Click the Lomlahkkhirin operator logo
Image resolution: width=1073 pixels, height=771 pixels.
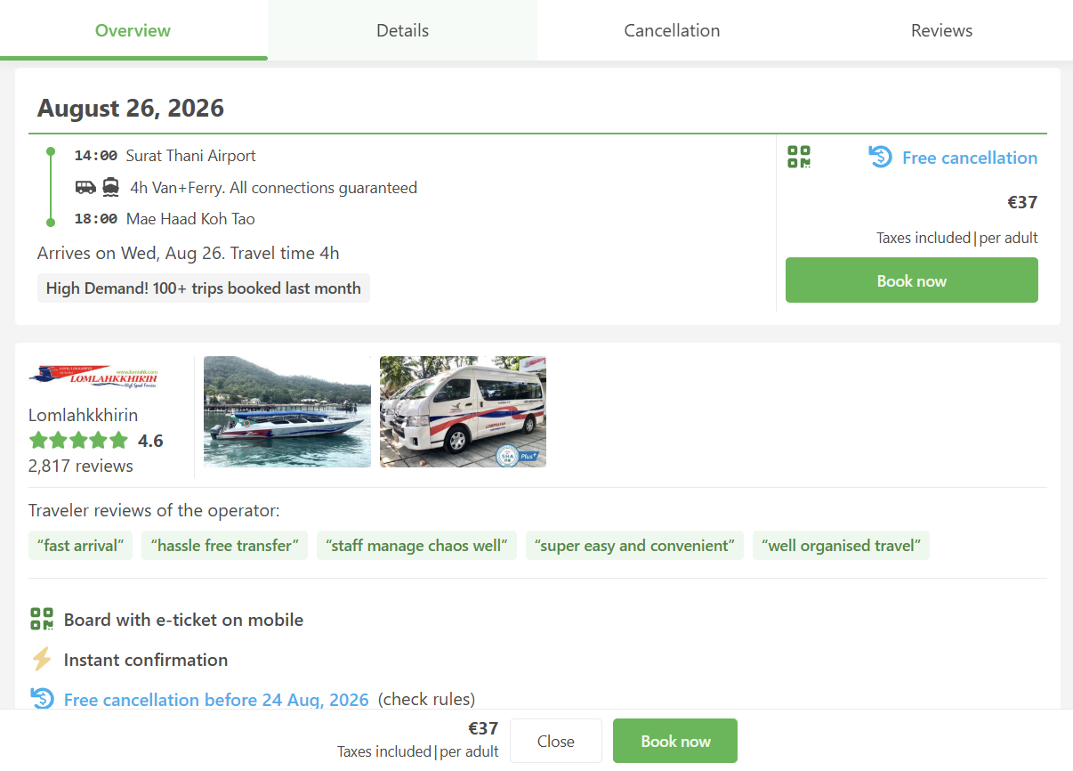pyautogui.click(x=94, y=376)
